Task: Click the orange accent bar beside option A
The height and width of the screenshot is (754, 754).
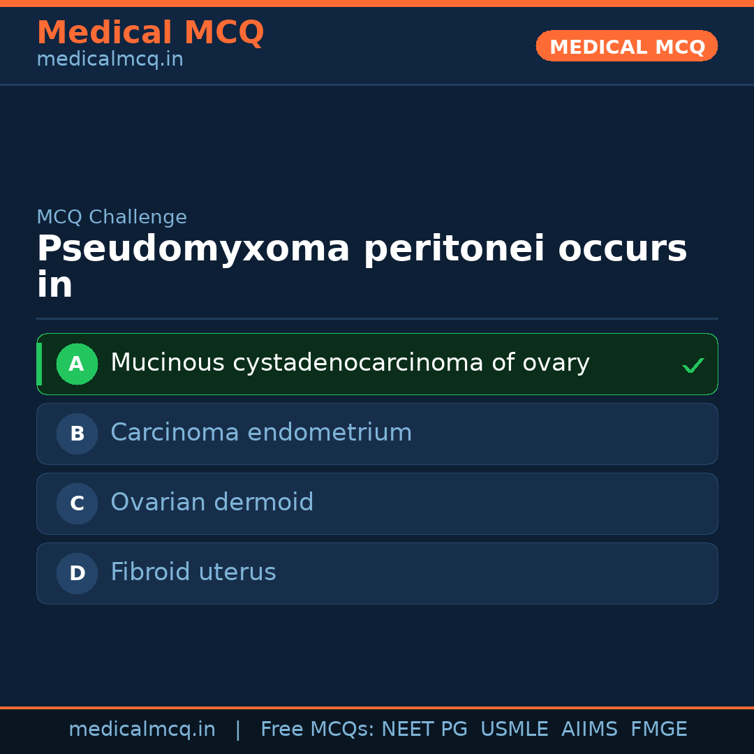Action: (x=39, y=364)
